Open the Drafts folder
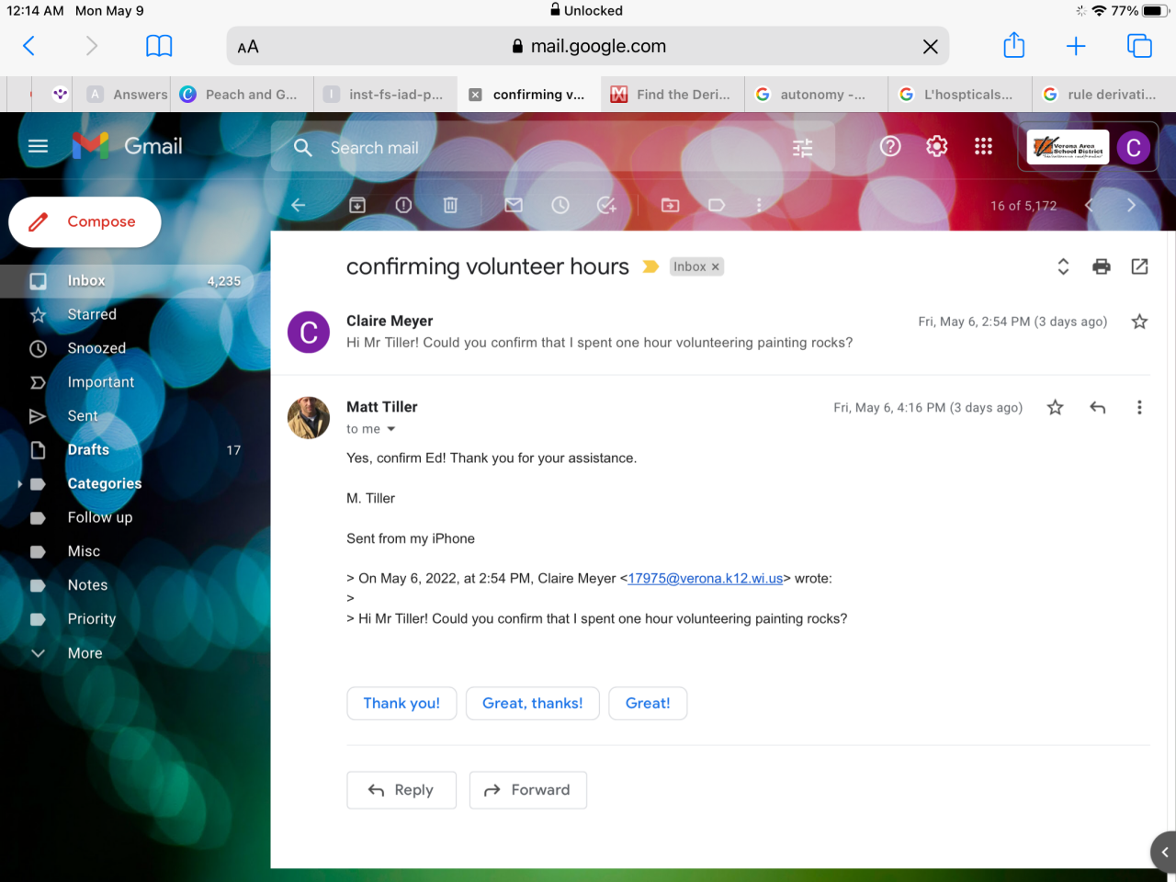 coord(88,450)
